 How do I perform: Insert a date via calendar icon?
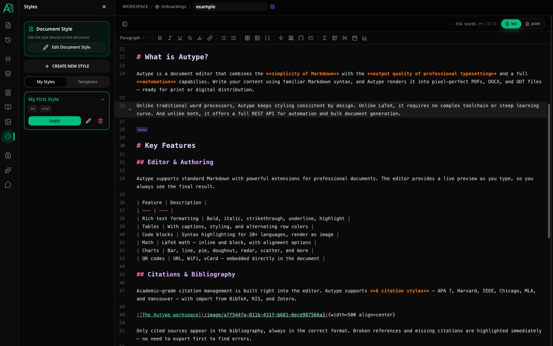click(355, 38)
